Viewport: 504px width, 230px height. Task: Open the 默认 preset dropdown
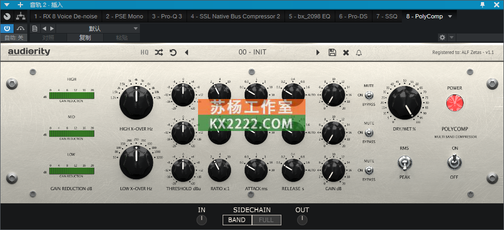click(98, 29)
